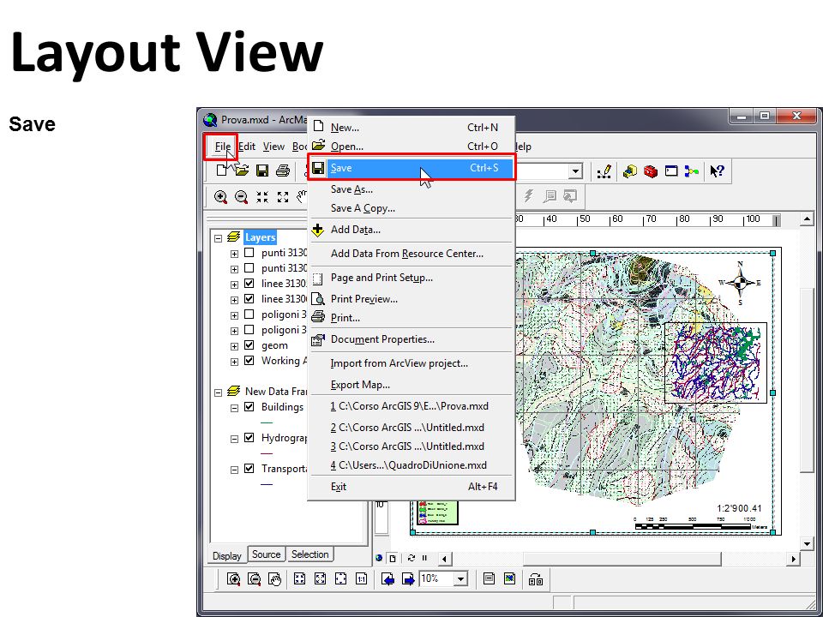Click the Fixed Zoom Out arrows icon
823x617 pixels.
[283, 197]
